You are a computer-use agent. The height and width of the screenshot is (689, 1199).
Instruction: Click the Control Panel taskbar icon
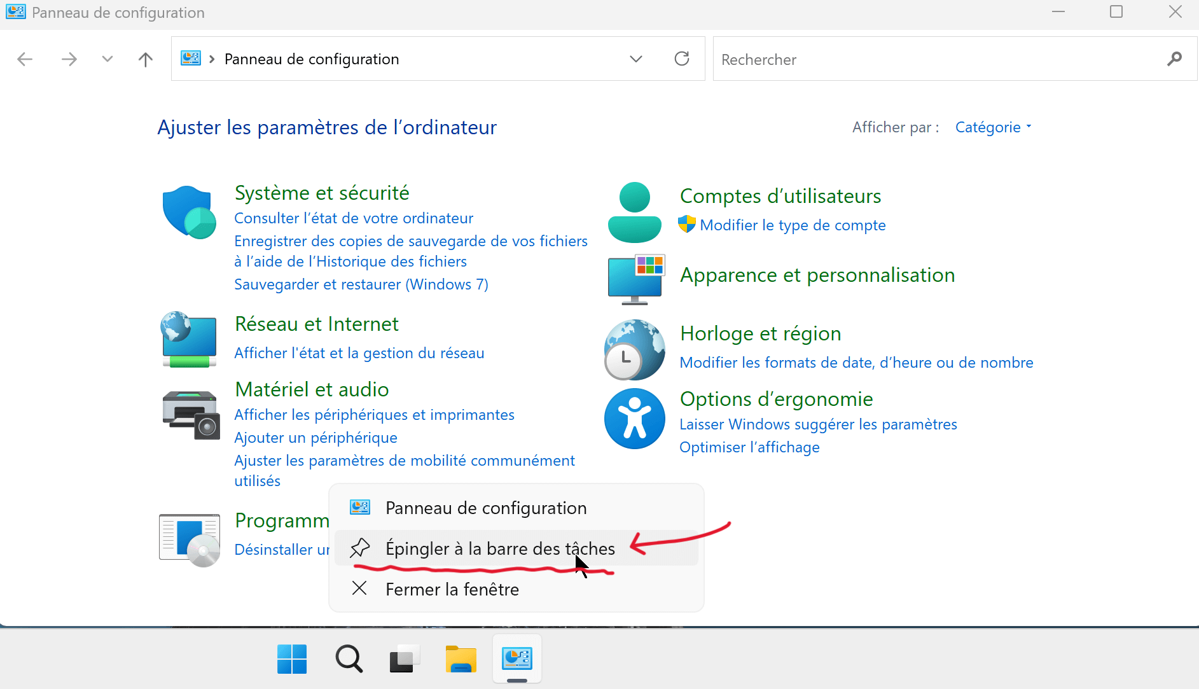tap(517, 658)
